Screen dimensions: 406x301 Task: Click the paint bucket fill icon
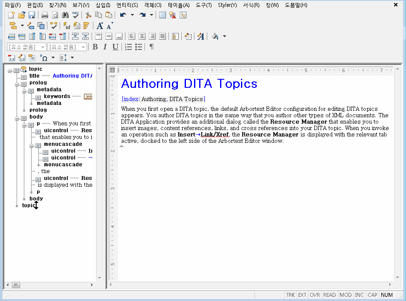215,36
